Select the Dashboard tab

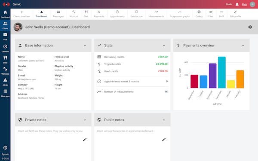click(x=42, y=14)
